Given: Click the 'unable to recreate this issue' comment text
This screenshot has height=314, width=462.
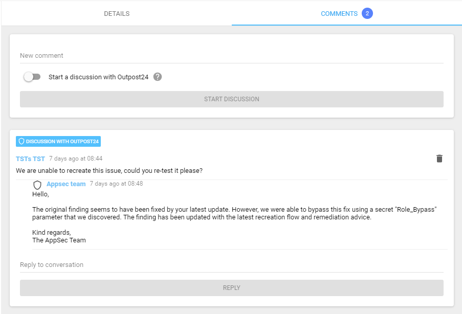Looking at the screenshot, I should 109,170.
